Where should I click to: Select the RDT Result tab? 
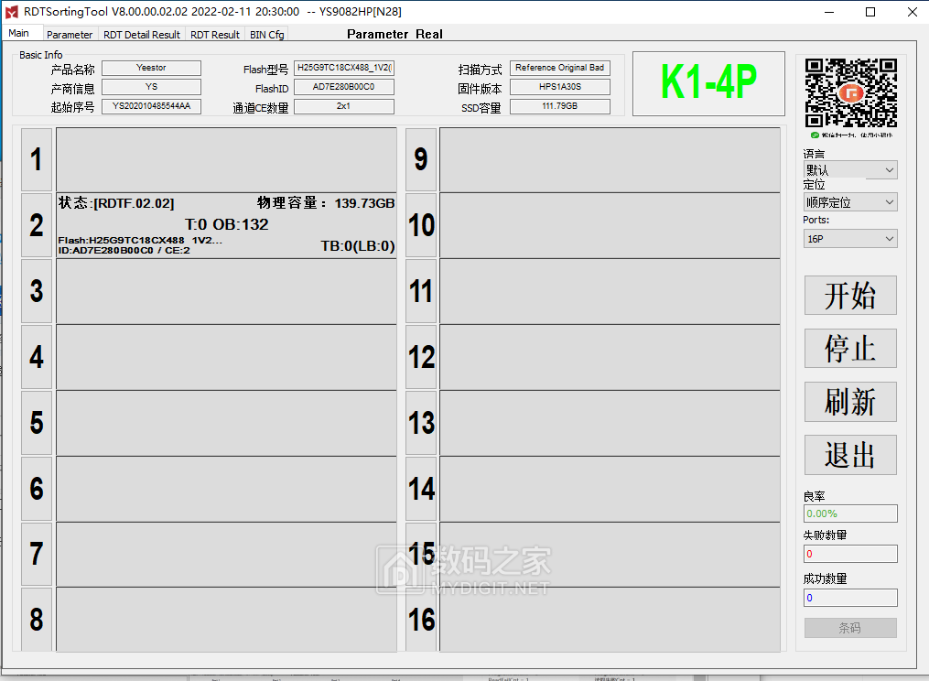[213, 34]
